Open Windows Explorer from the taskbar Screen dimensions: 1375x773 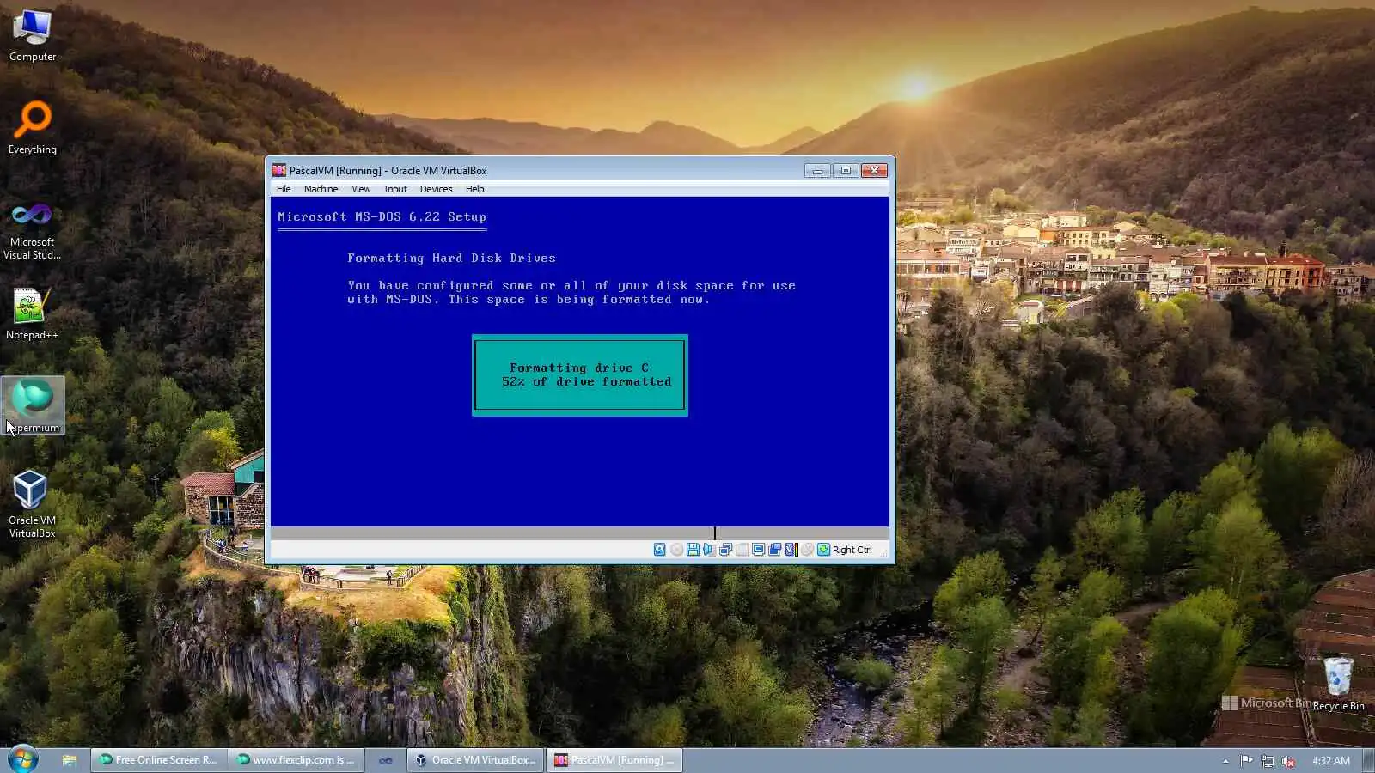70,760
